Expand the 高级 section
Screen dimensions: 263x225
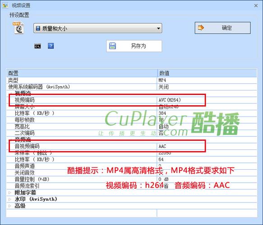[10, 206]
